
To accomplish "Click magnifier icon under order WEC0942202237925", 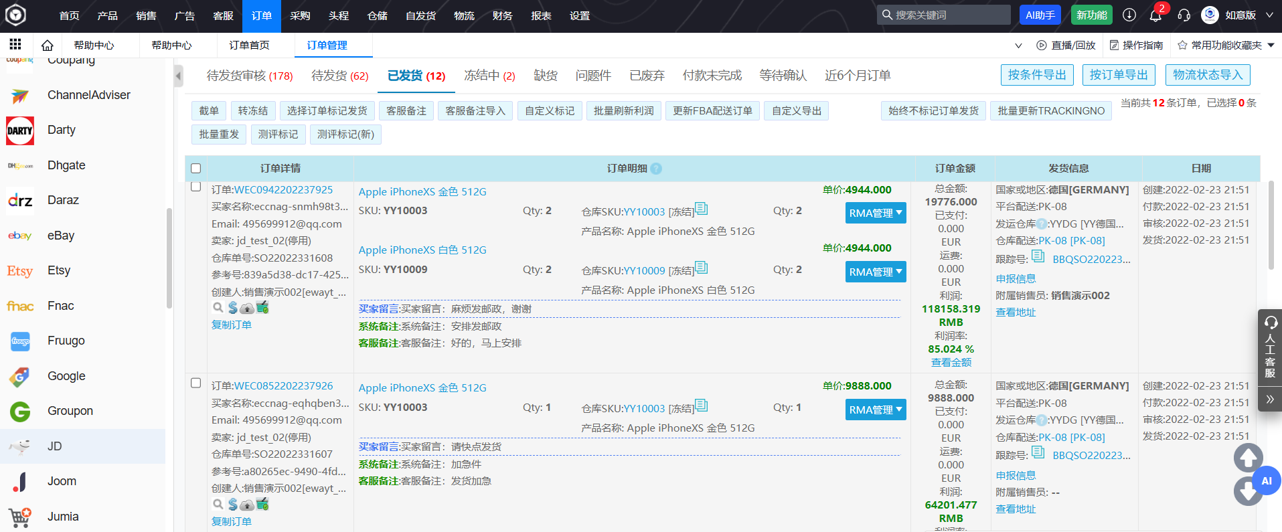I will click(218, 308).
